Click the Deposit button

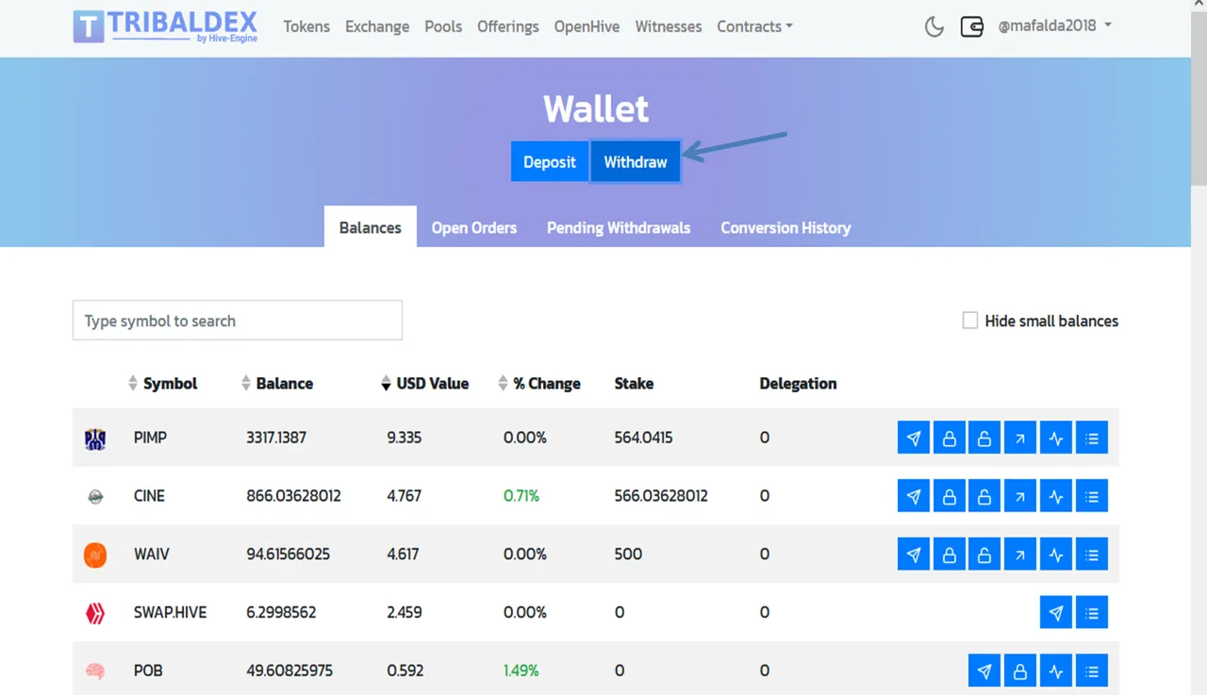coord(550,162)
